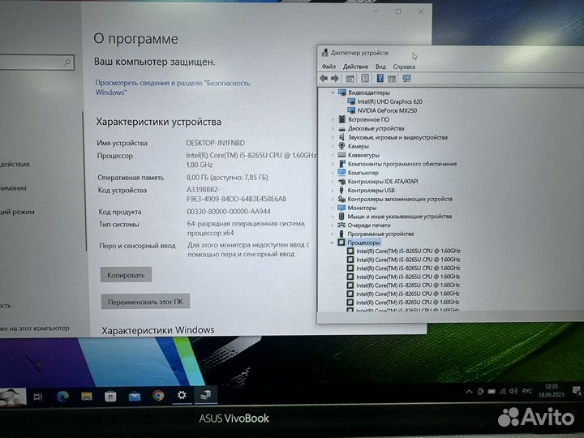
Task: Select the Программные устройства item
Action: pyautogui.click(x=380, y=234)
